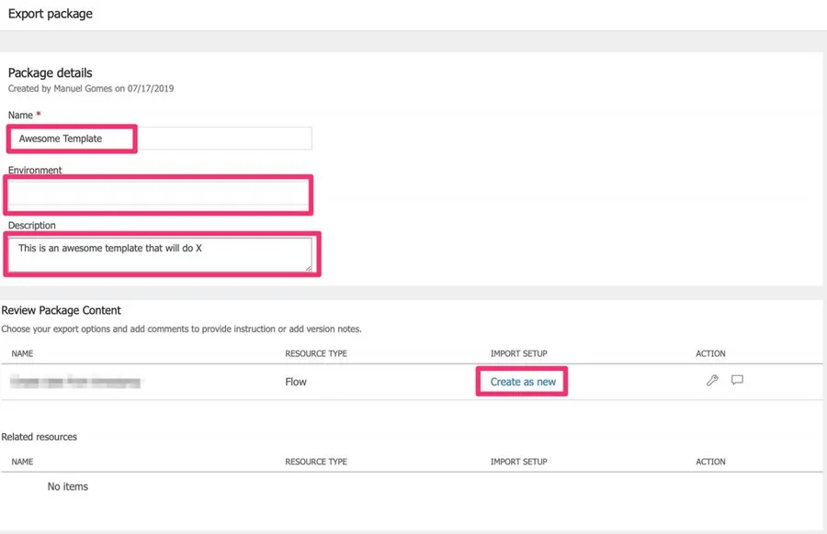Click RESOURCE TYPE header in Review Package Content
Viewport: 827px width, 534px height.
[x=316, y=353]
